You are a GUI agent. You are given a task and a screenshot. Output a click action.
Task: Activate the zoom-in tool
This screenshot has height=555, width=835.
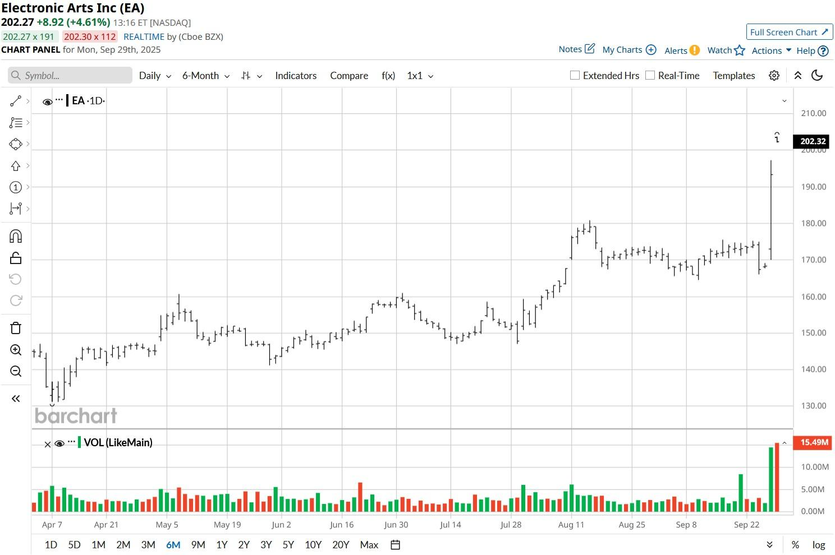(16, 350)
